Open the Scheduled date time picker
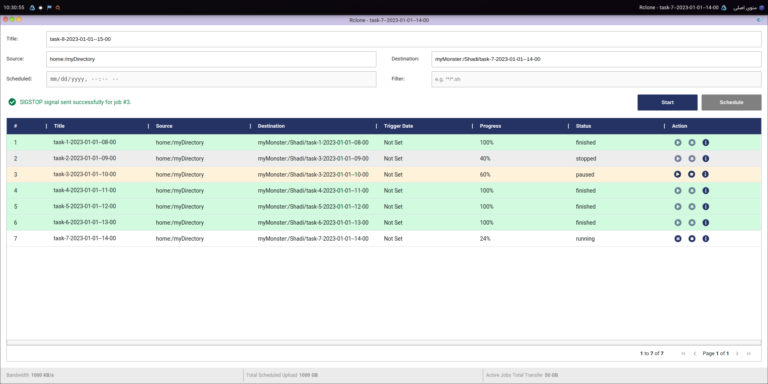This screenshot has height=384, width=768. tap(211, 79)
